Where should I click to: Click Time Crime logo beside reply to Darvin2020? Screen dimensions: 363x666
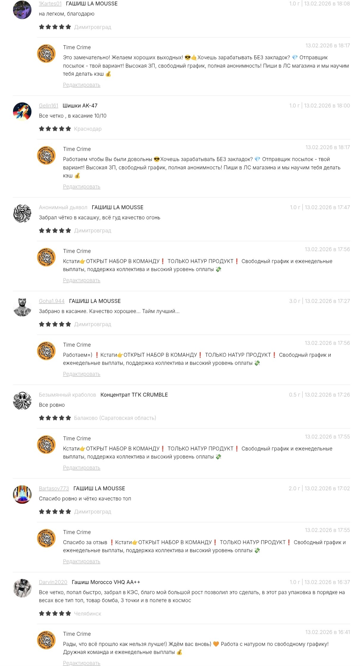click(46, 640)
